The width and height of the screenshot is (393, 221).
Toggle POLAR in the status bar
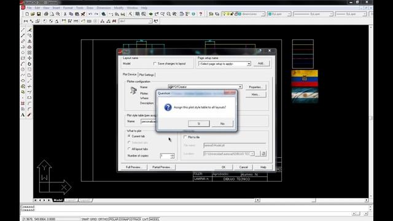pos(114,219)
